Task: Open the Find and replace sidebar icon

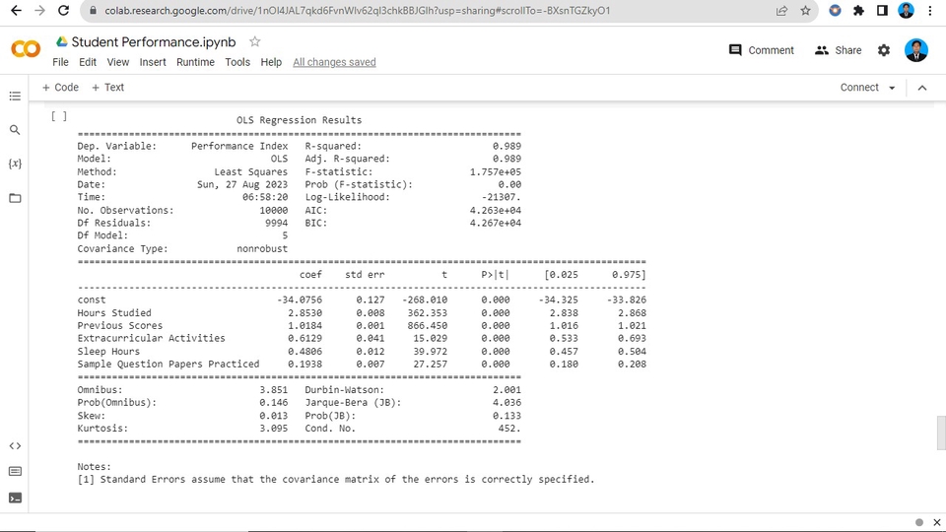Action: (x=15, y=130)
